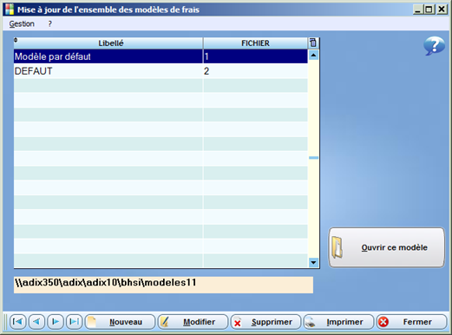Image resolution: width=452 pixels, height=335 pixels.
Task: Sort by the FICHIER column header
Action: 255,43
